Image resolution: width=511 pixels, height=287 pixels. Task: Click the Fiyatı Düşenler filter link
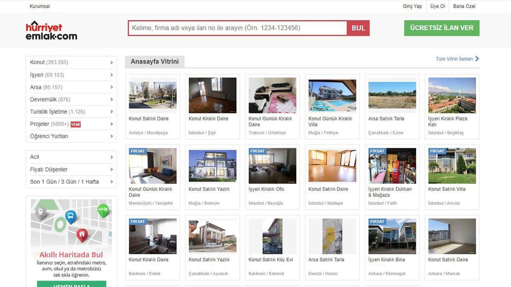[49, 169]
